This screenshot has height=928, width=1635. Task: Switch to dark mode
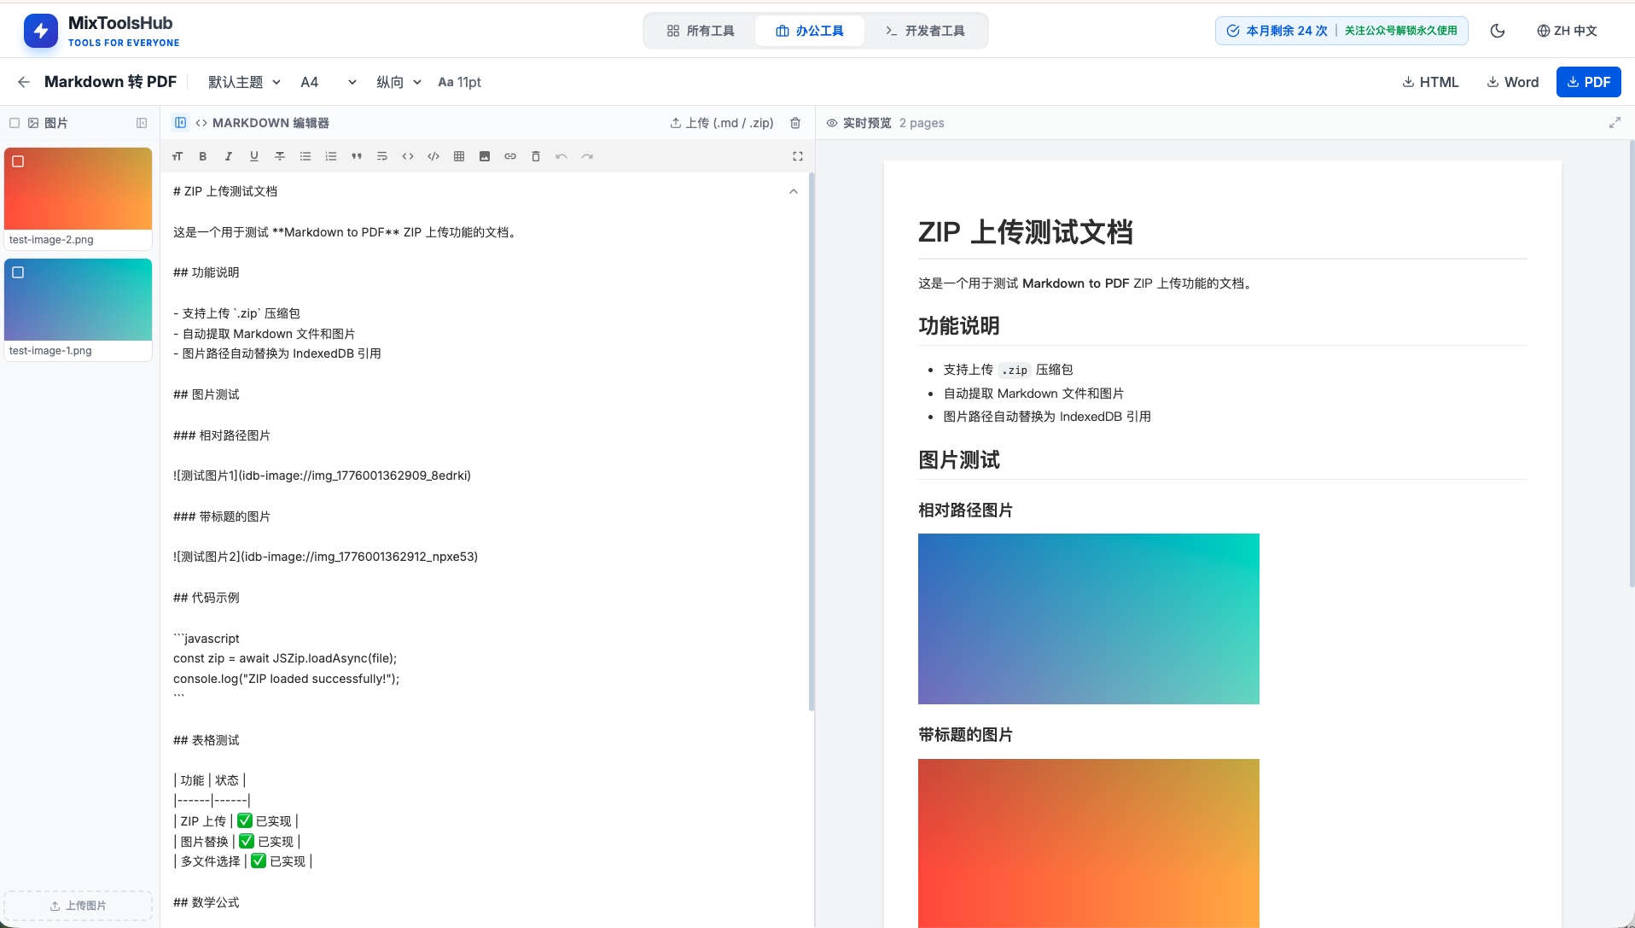[1498, 31]
